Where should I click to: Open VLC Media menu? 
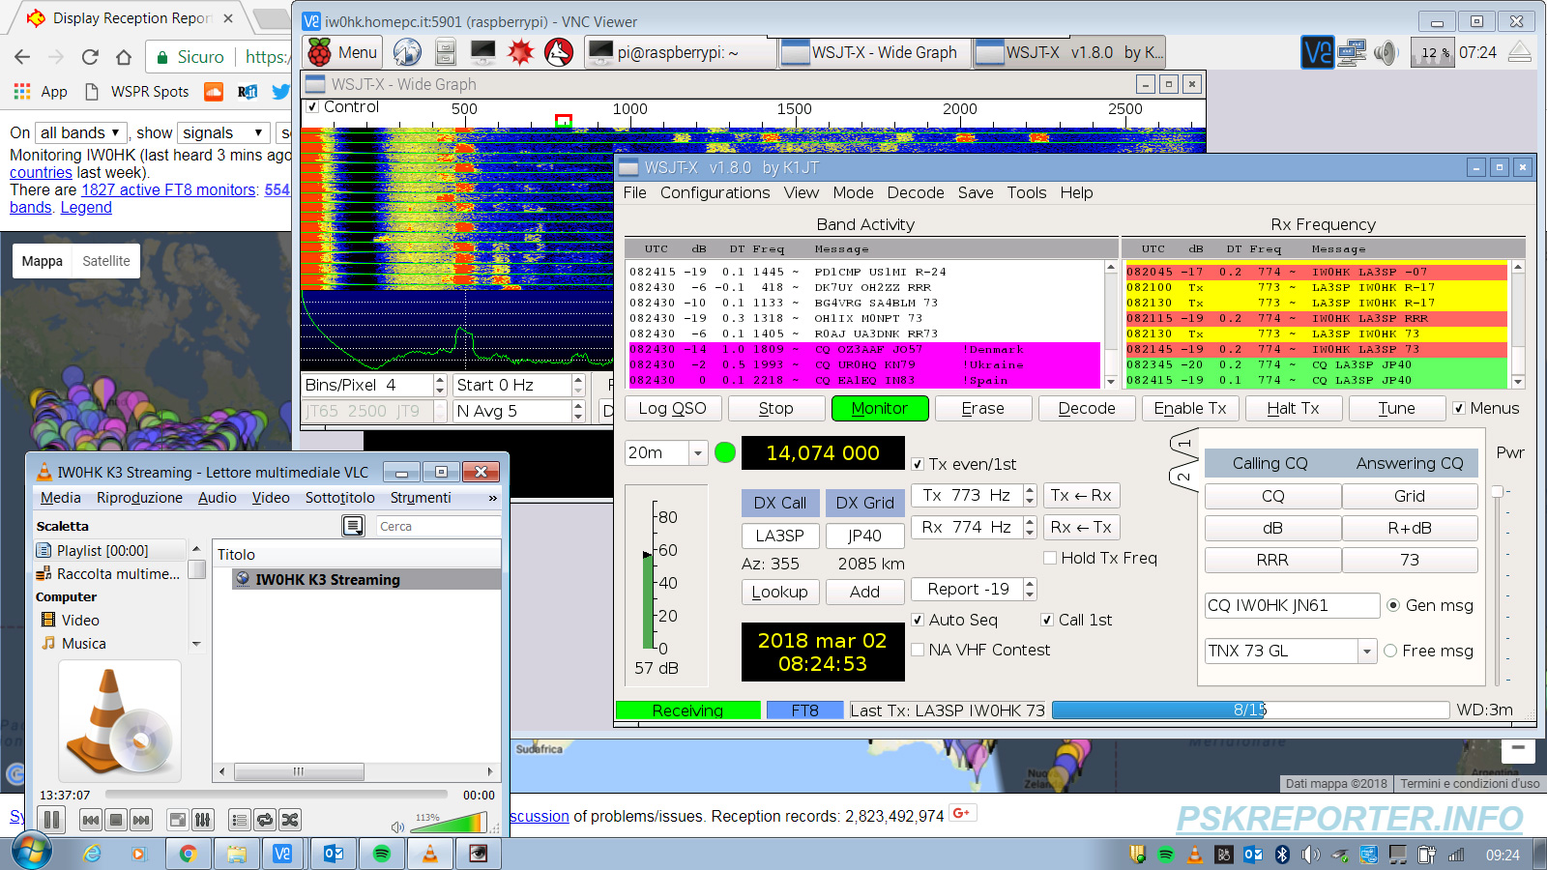click(x=61, y=498)
